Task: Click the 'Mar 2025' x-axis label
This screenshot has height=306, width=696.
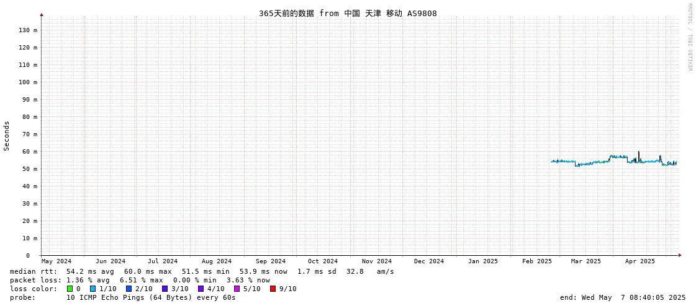Action: coord(586,261)
